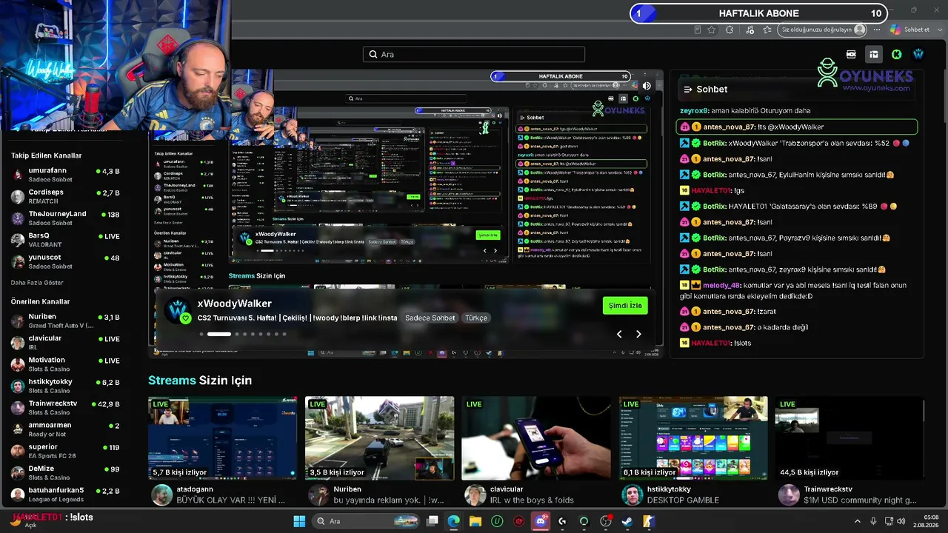Open Trainwreckstv stream thumbnail
The height and width of the screenshot is (533, 948).
point(849,438)
